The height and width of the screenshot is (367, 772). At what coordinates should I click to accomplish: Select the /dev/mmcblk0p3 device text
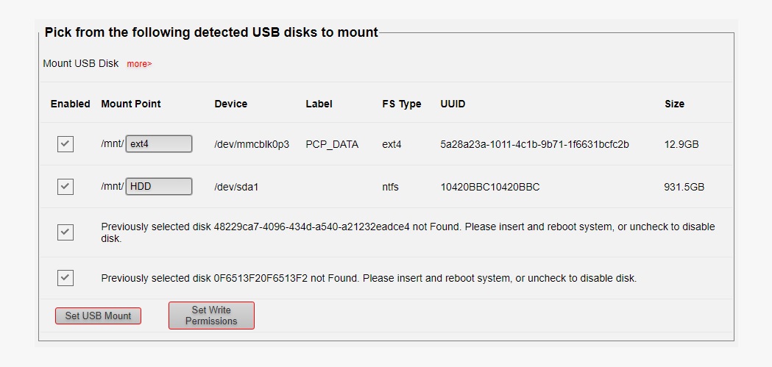point(252,145)
